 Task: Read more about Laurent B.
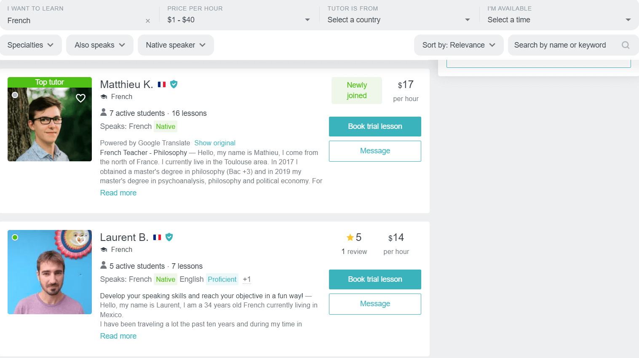coord(118,336)
